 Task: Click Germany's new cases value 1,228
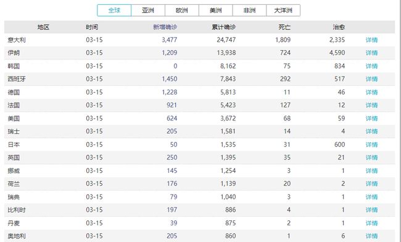[x=169, y=93]
